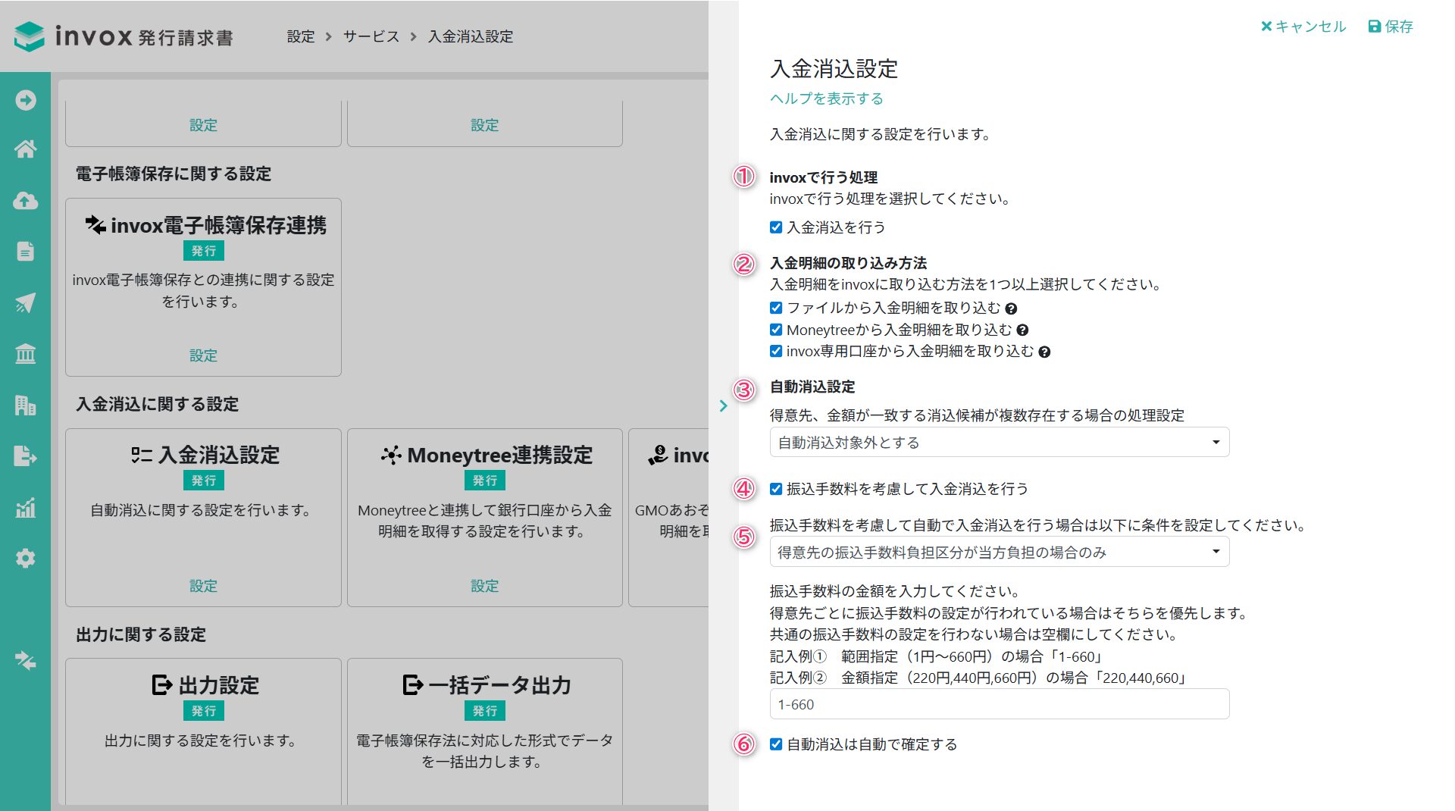This screenshot has width=1455, height=811.
Task: Navigate to 設定 breadcrumb item
Action: [300, 36]
